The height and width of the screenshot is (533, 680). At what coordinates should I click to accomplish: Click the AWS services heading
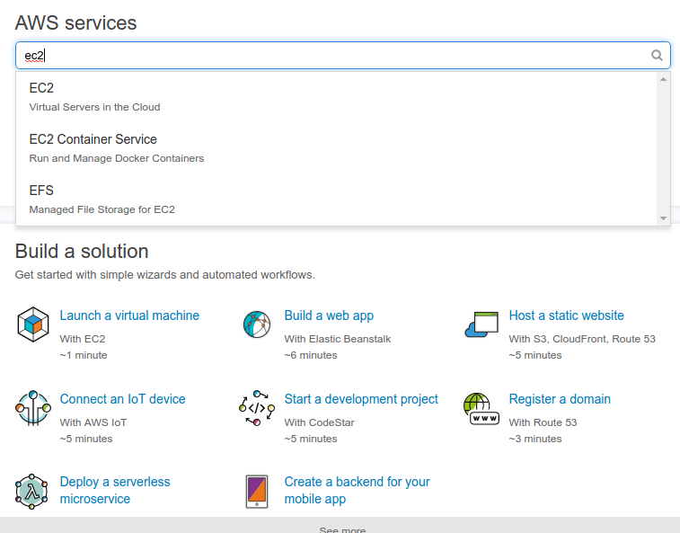click(75, 23)
